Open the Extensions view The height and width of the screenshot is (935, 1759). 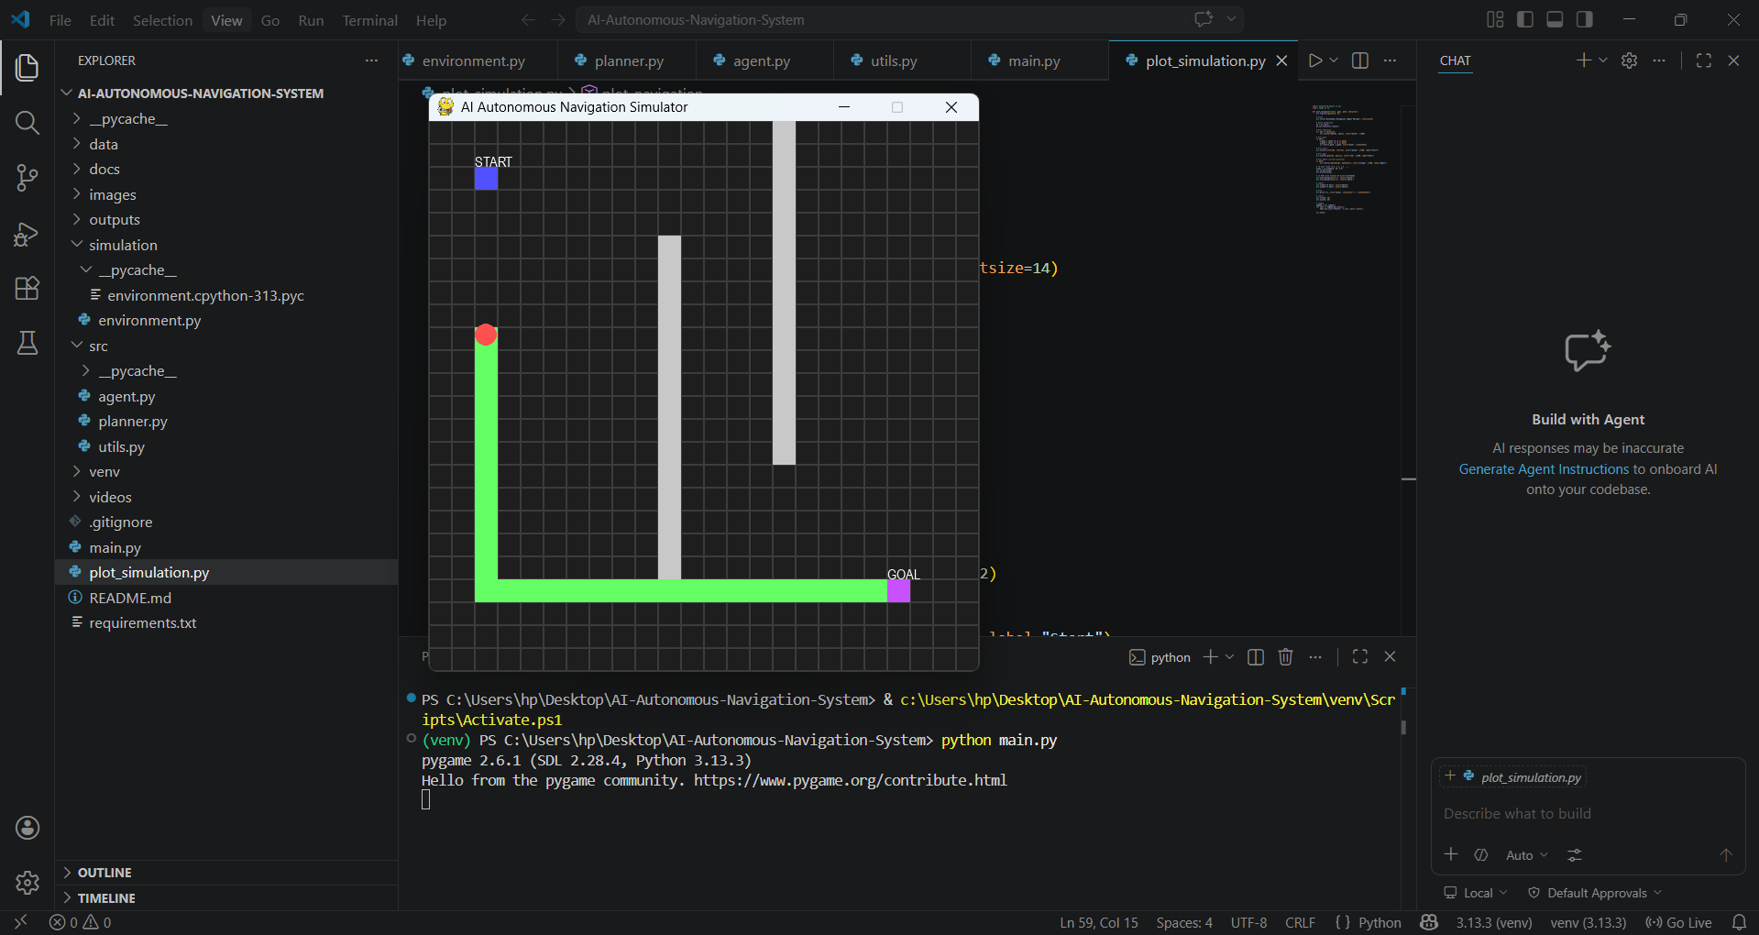point(27,289)
